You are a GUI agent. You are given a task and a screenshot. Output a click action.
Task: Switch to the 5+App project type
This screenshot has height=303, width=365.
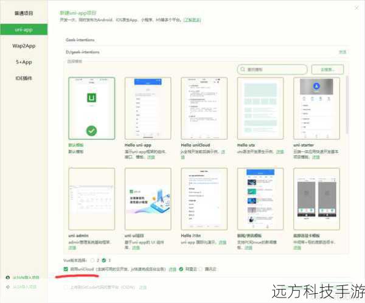click(x=24, y=62)
